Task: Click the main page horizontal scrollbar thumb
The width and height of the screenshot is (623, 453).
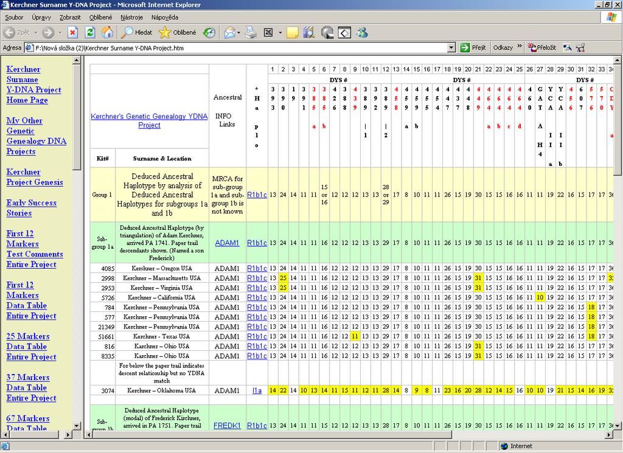Action: [x=273, y=435]
